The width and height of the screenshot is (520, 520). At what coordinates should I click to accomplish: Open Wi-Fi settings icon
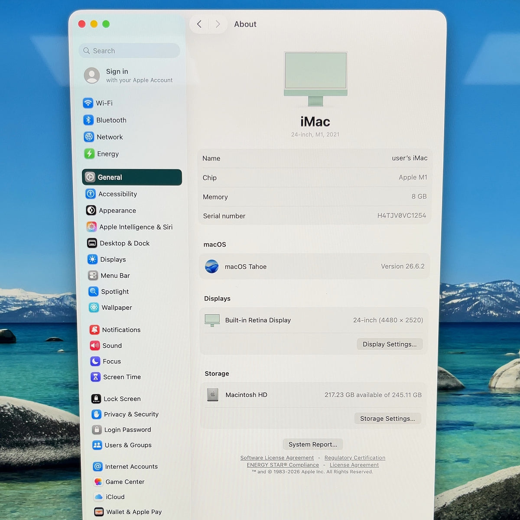pos(88,103)
